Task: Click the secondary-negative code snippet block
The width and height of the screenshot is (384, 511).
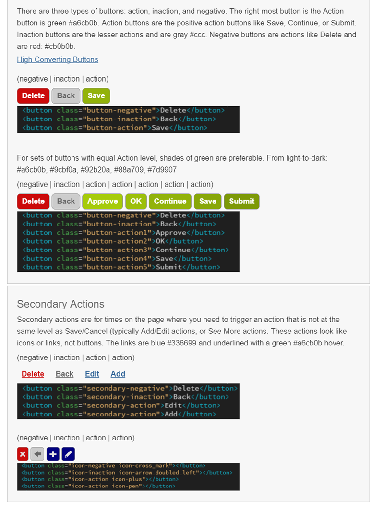Action: [x=128, y=401]
